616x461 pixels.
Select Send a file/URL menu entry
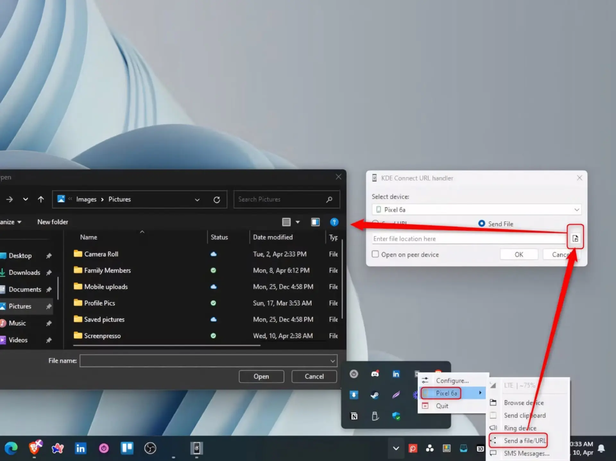point(525,440)
